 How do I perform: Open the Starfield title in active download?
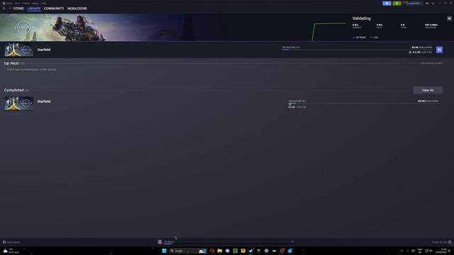(x=44, y=50)
